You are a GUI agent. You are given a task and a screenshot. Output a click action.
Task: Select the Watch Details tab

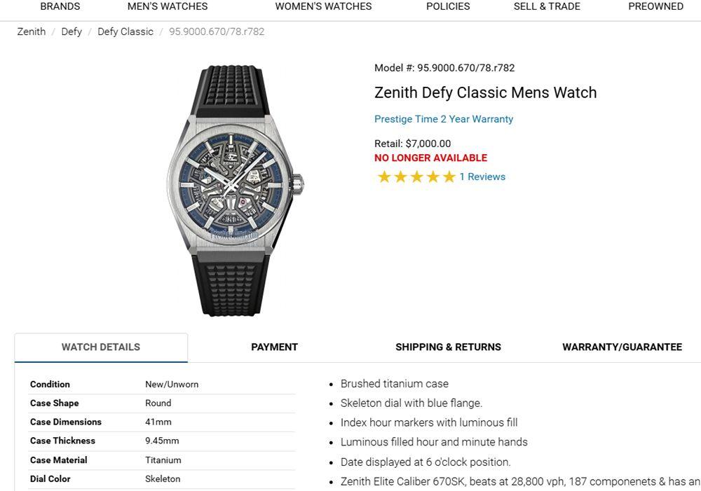click(x=101, y=347)
